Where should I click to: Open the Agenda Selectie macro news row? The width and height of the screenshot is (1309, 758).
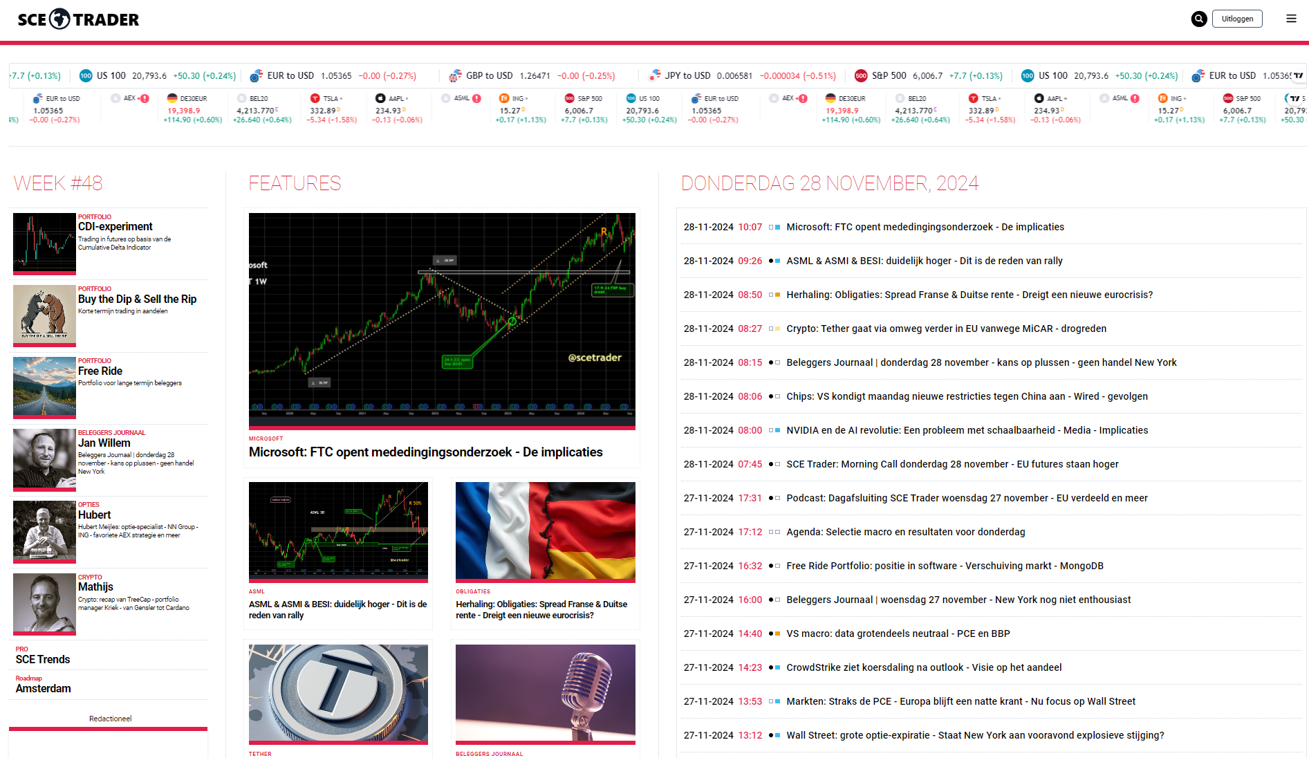coord(990,532)
